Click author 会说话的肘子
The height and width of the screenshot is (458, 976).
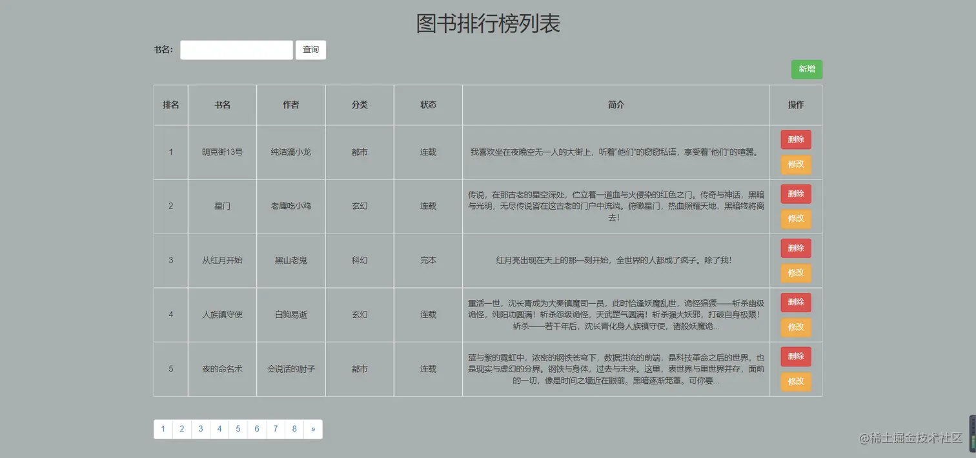pos(291,369)
